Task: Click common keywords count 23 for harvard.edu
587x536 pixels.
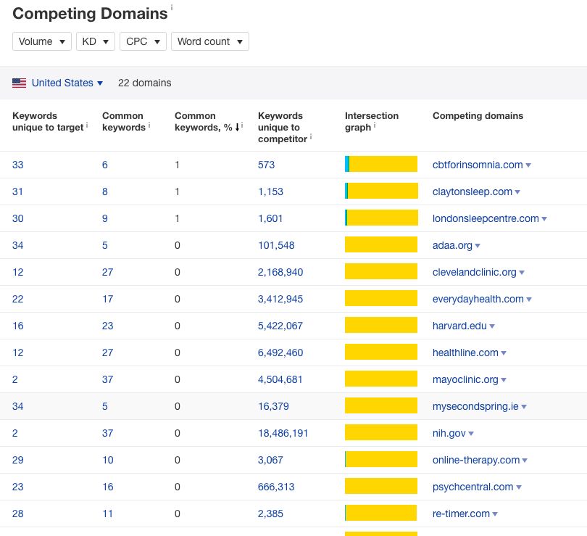Action: point(107,326)
